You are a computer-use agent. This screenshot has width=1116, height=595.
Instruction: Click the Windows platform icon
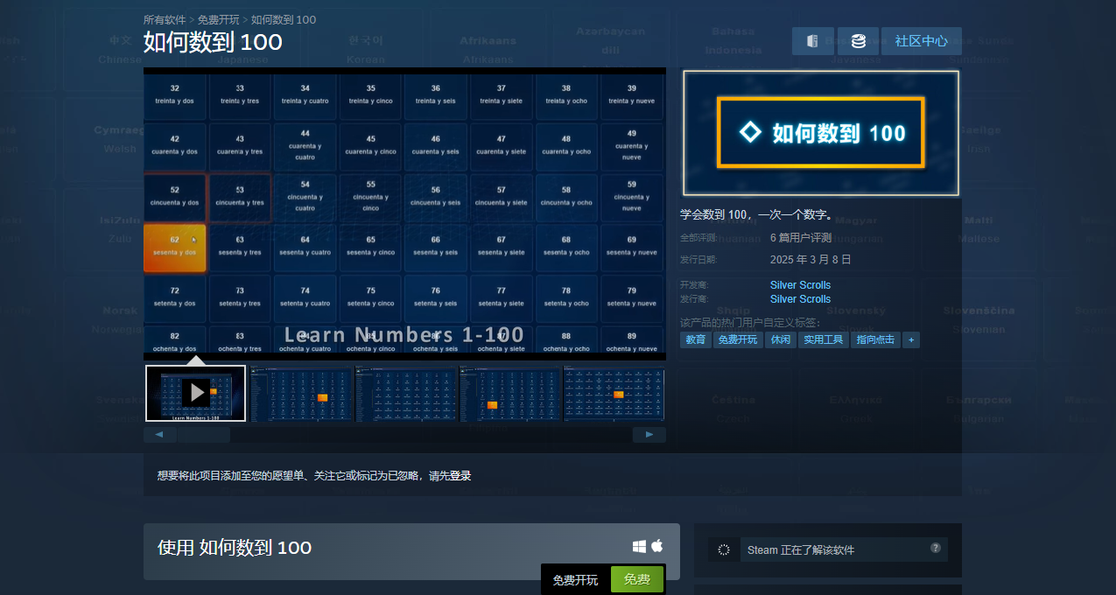point(640,546)
